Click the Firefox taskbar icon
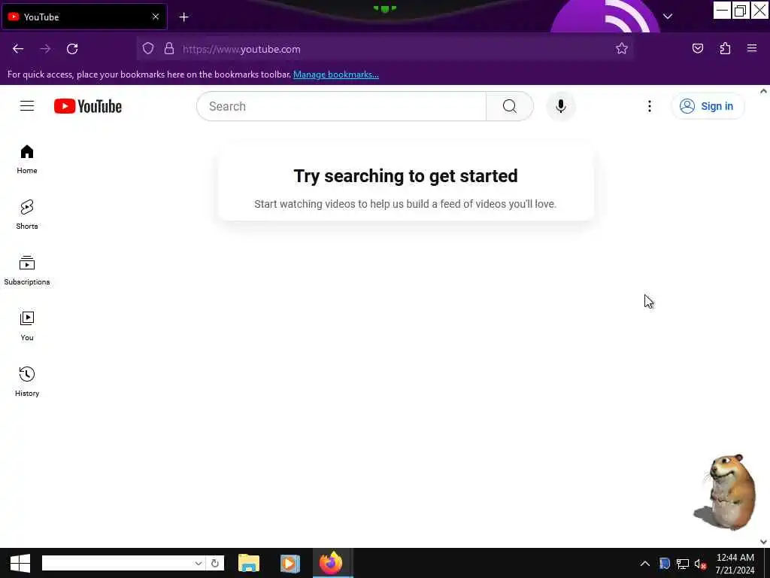 (331, 563)
